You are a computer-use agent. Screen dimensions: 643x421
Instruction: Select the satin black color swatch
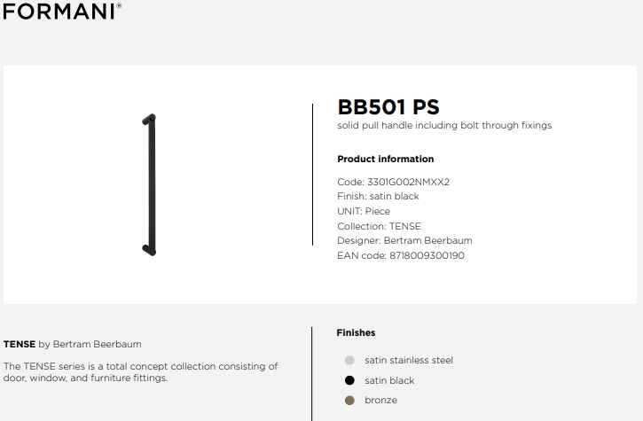pyautogui.click(x=349, y=380)
